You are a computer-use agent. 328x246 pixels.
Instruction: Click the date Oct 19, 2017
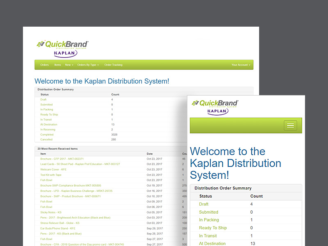point(155,186)
